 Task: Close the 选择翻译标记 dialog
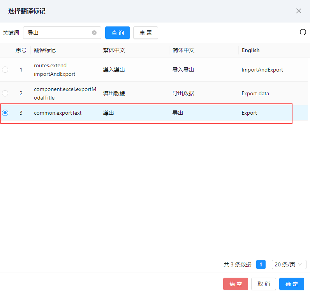[x=299, y=11]
